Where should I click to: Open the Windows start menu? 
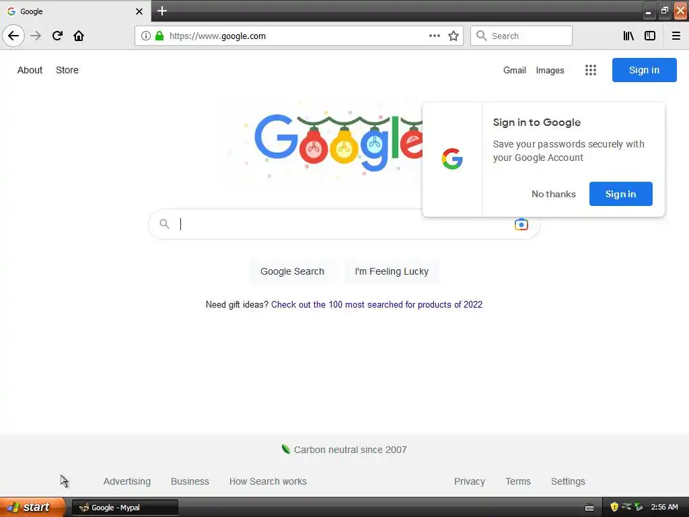pos(31,507)
